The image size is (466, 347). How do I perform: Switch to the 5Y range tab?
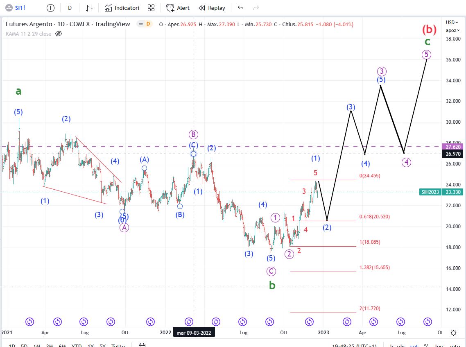[102, 345]
